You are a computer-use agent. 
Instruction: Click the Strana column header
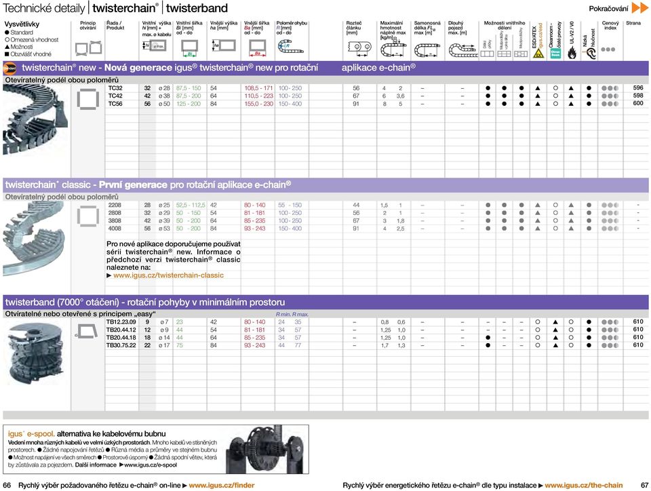coord(633,23)
